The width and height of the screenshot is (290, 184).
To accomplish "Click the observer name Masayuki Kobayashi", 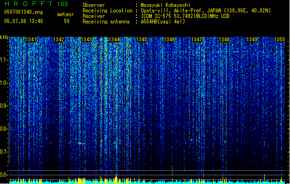I will (x=166, y=5).
